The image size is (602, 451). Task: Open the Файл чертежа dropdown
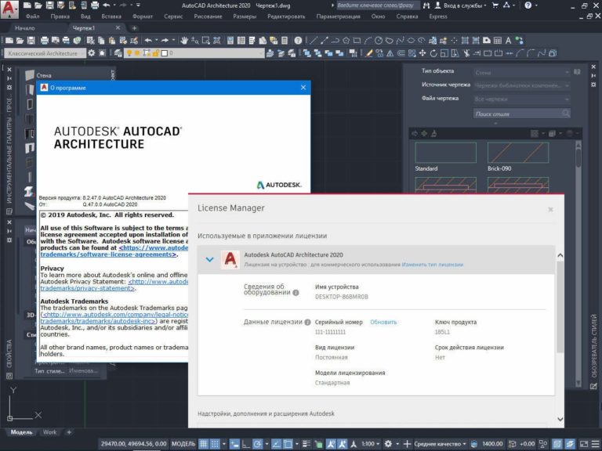click(x=522, y=99)
